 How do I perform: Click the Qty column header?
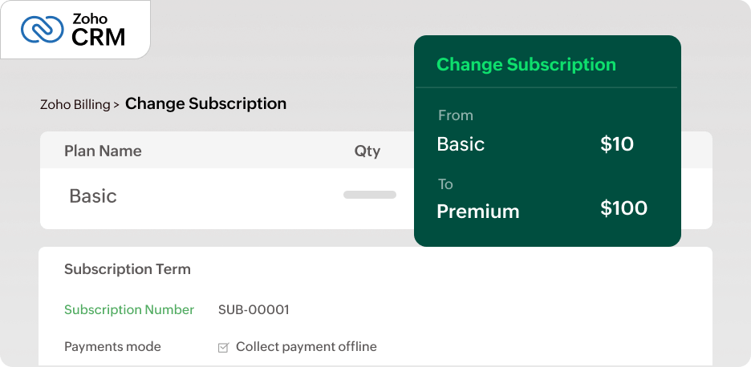[x=367, y=151]
